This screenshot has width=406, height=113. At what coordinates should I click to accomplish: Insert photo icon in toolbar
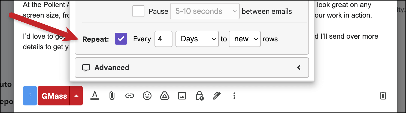(182, 96)
